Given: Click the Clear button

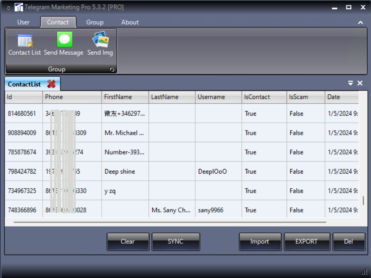Looking at the screenshot, I should [x=128, y=242].
